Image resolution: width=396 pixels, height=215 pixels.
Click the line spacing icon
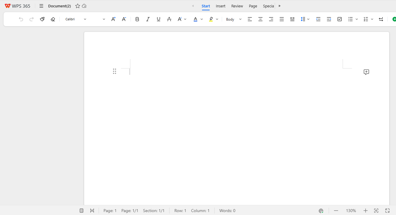coord(303,19)
